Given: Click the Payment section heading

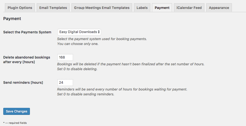Looking at the screenshot, I should (x=12, y=19).
